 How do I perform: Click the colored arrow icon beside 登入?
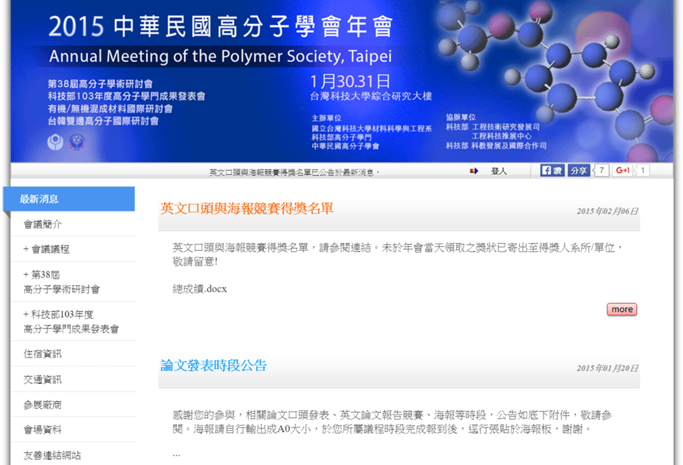474,171
